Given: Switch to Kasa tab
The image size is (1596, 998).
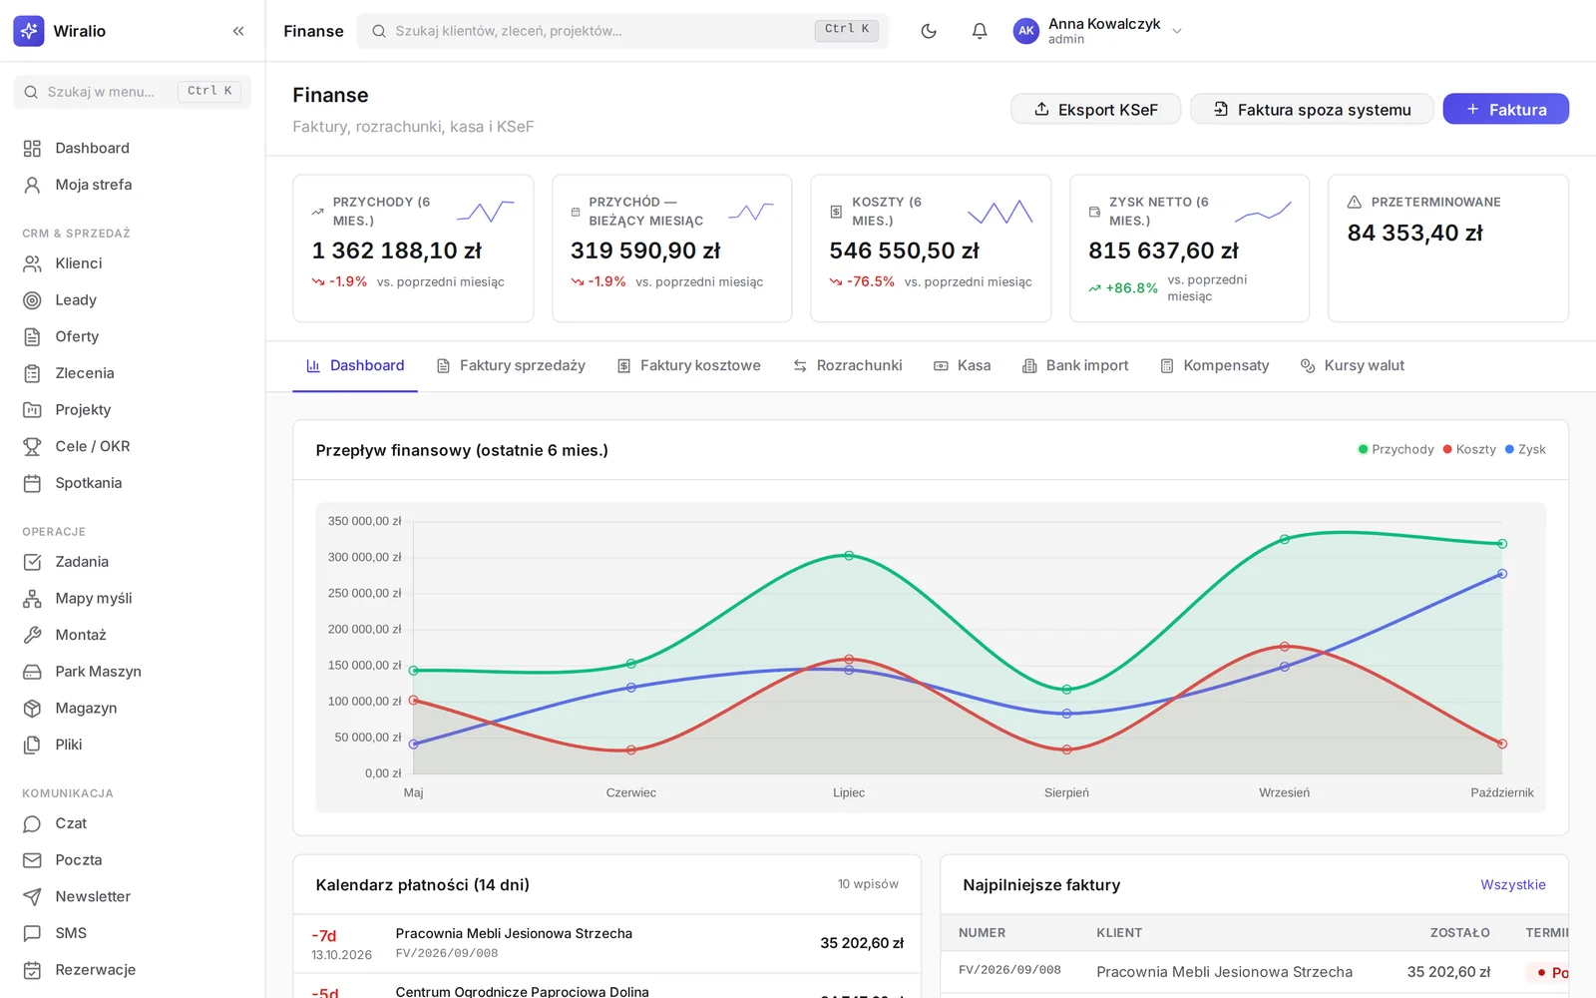Looking at the screenshot, I should tap(963, 366).
